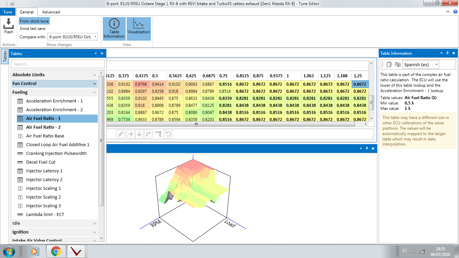The image size is (459, 258).
Task: Click the down arrow interpolate icon
Action: click(x=139, y=134)
